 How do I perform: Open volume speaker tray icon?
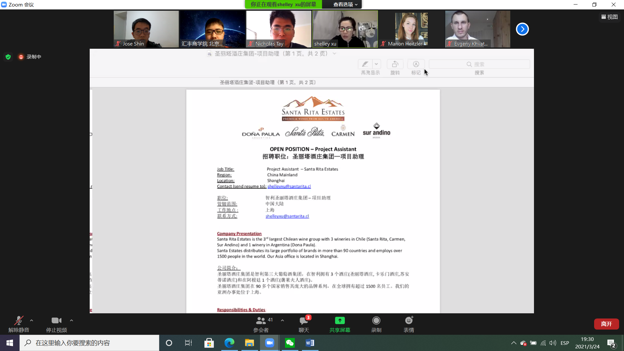coord(553,343)
